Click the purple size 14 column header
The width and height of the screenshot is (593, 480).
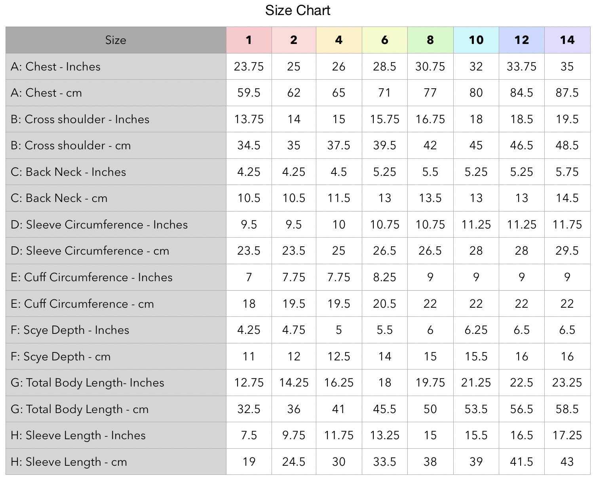tap(567, 40)
